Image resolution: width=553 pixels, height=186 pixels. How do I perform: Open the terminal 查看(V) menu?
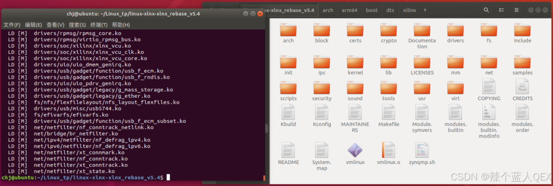pyautogui.click(x=55, y=25)
